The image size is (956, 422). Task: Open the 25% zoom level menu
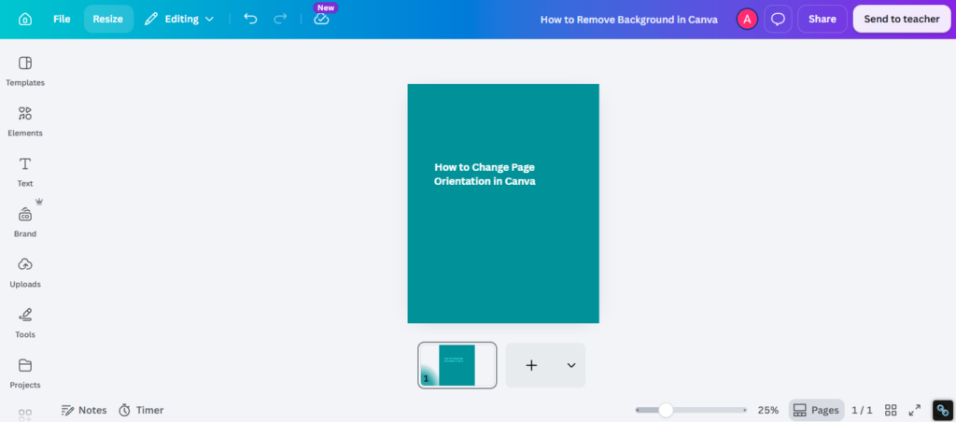pos(768,411)
